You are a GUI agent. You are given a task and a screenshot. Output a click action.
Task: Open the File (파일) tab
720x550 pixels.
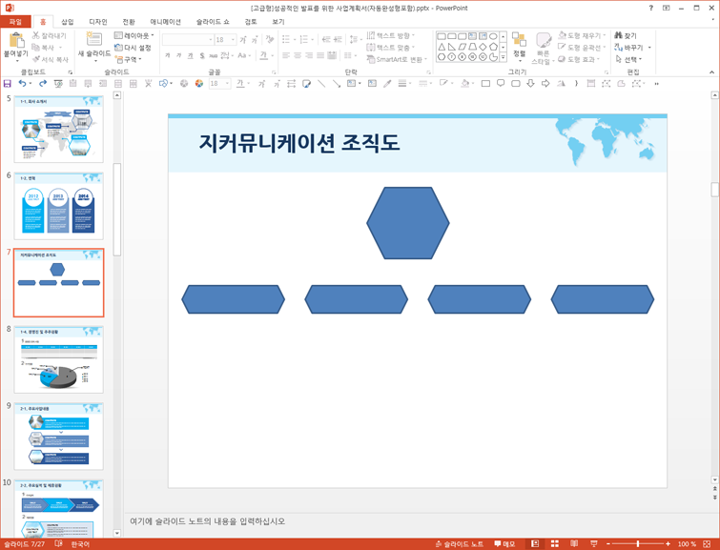point(15,22)
